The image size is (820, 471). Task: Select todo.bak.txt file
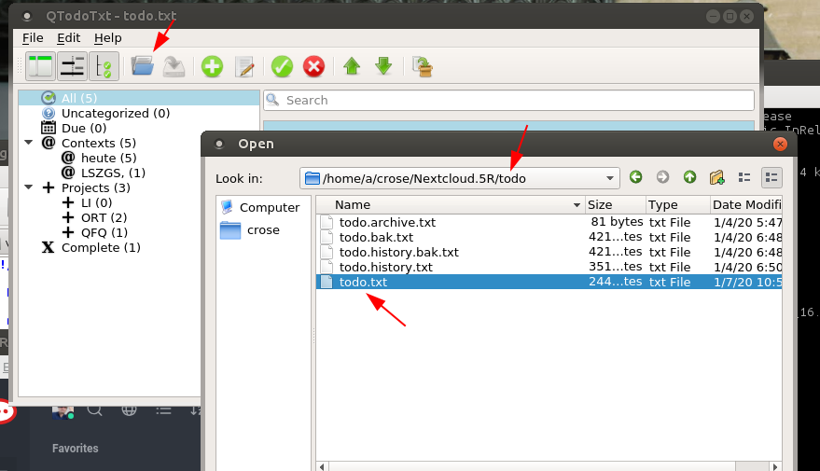[376, 237]
